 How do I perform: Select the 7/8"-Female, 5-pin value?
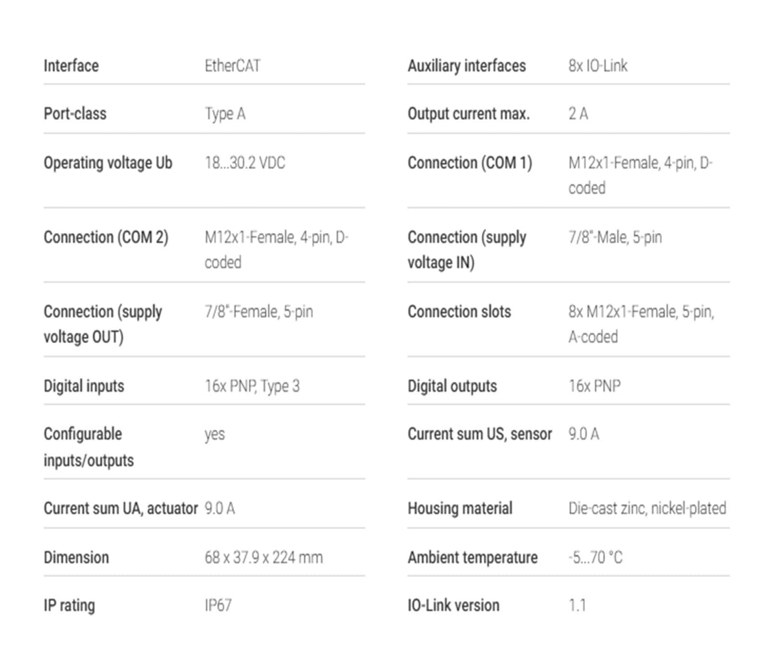(x=259, y=312)
